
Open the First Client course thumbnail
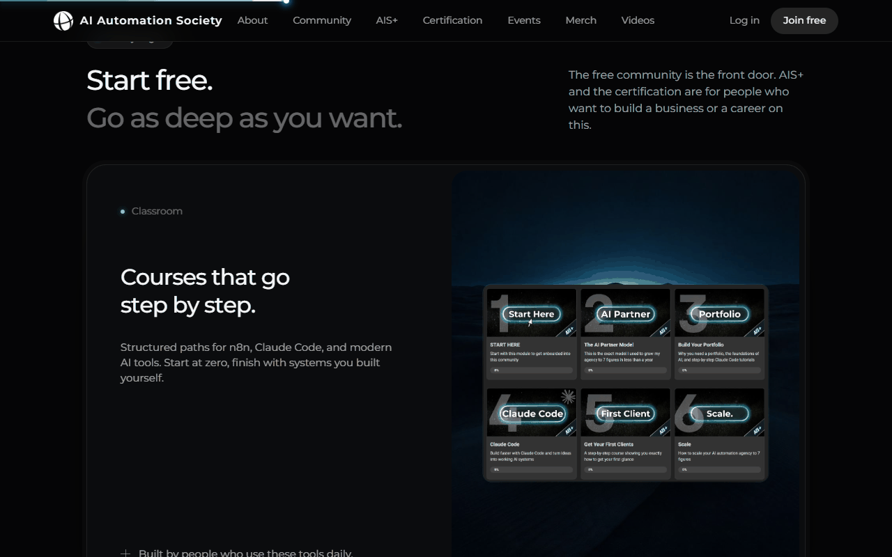click(626, 413)
